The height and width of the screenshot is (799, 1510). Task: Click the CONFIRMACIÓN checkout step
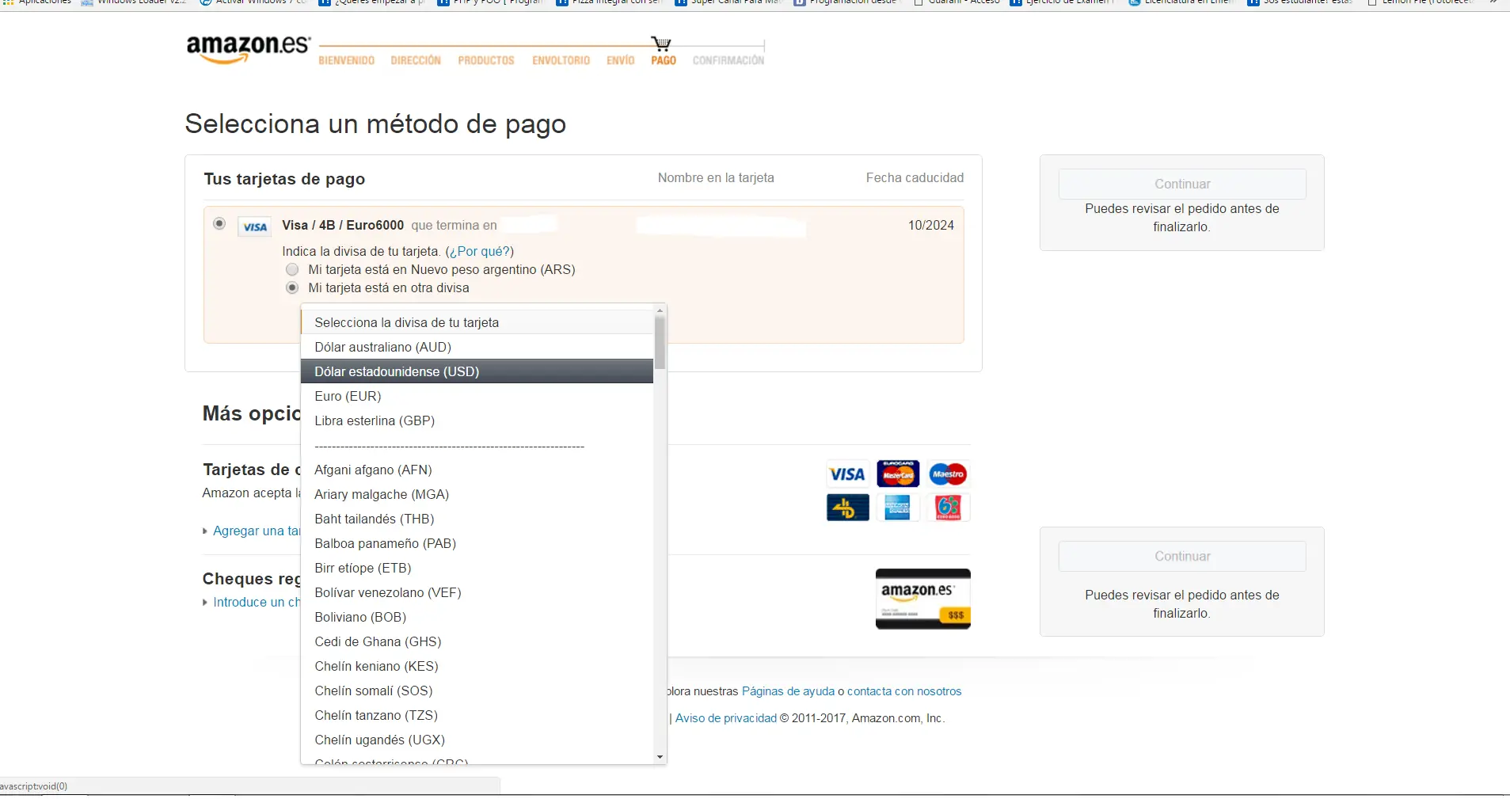[x=728, y=60]
